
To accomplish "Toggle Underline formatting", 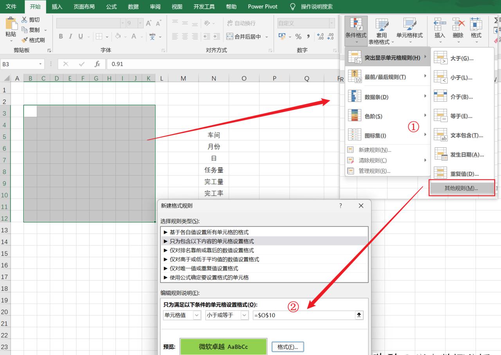I will tap(81, 36).
